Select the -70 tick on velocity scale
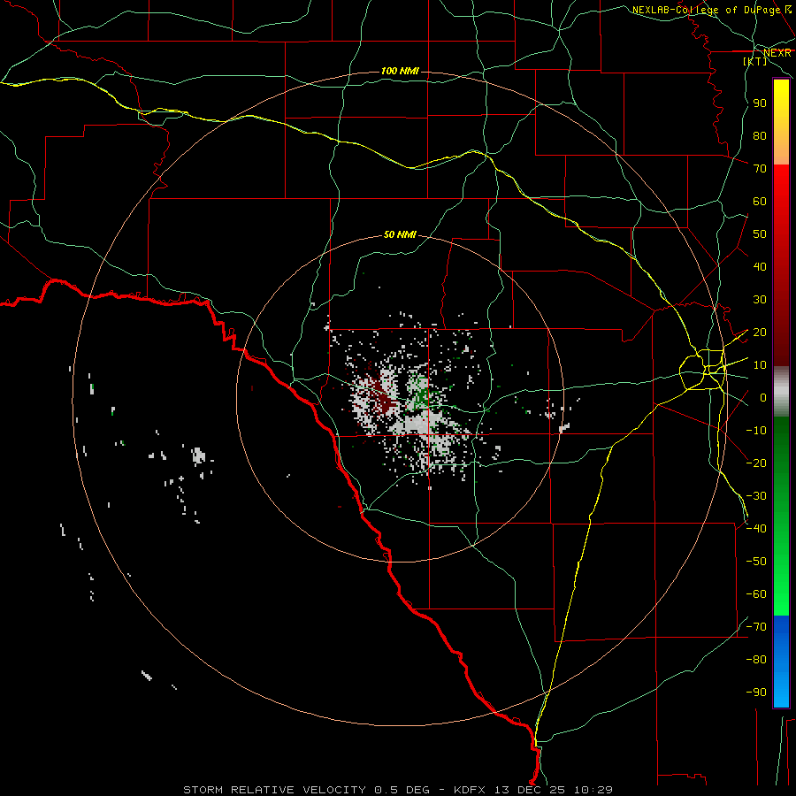This screenshot has height=796, width=796. [756, 627]
